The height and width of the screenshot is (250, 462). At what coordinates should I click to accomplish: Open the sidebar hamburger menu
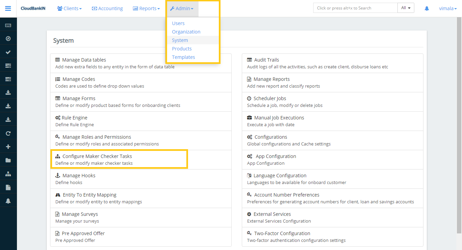click(x=8, y=8)
